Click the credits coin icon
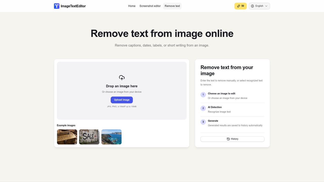Screen dimensions: 324x182 tap(238, 6)
